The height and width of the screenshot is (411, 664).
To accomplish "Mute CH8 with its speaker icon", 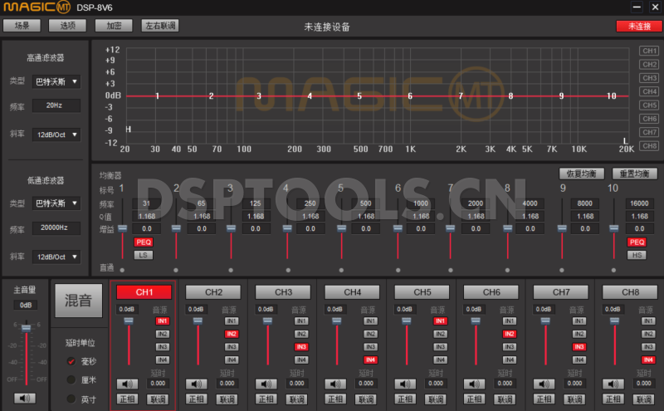I will 613,384.
